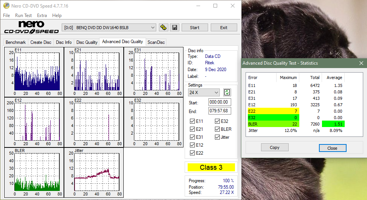Viewport: 367px width, 200px height.
Task: Click the E11 total value 6472
Action: [315, 85]
